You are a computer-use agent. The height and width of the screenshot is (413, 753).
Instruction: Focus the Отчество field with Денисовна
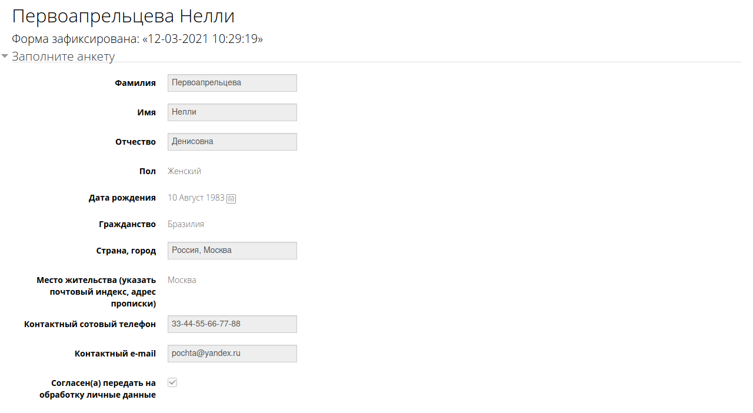(x=232, y=142)
